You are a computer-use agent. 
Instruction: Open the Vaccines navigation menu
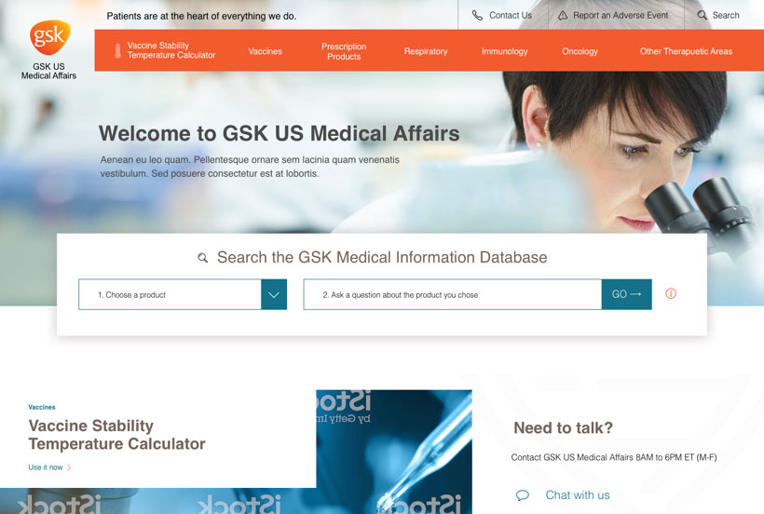(x=265, y=51)
